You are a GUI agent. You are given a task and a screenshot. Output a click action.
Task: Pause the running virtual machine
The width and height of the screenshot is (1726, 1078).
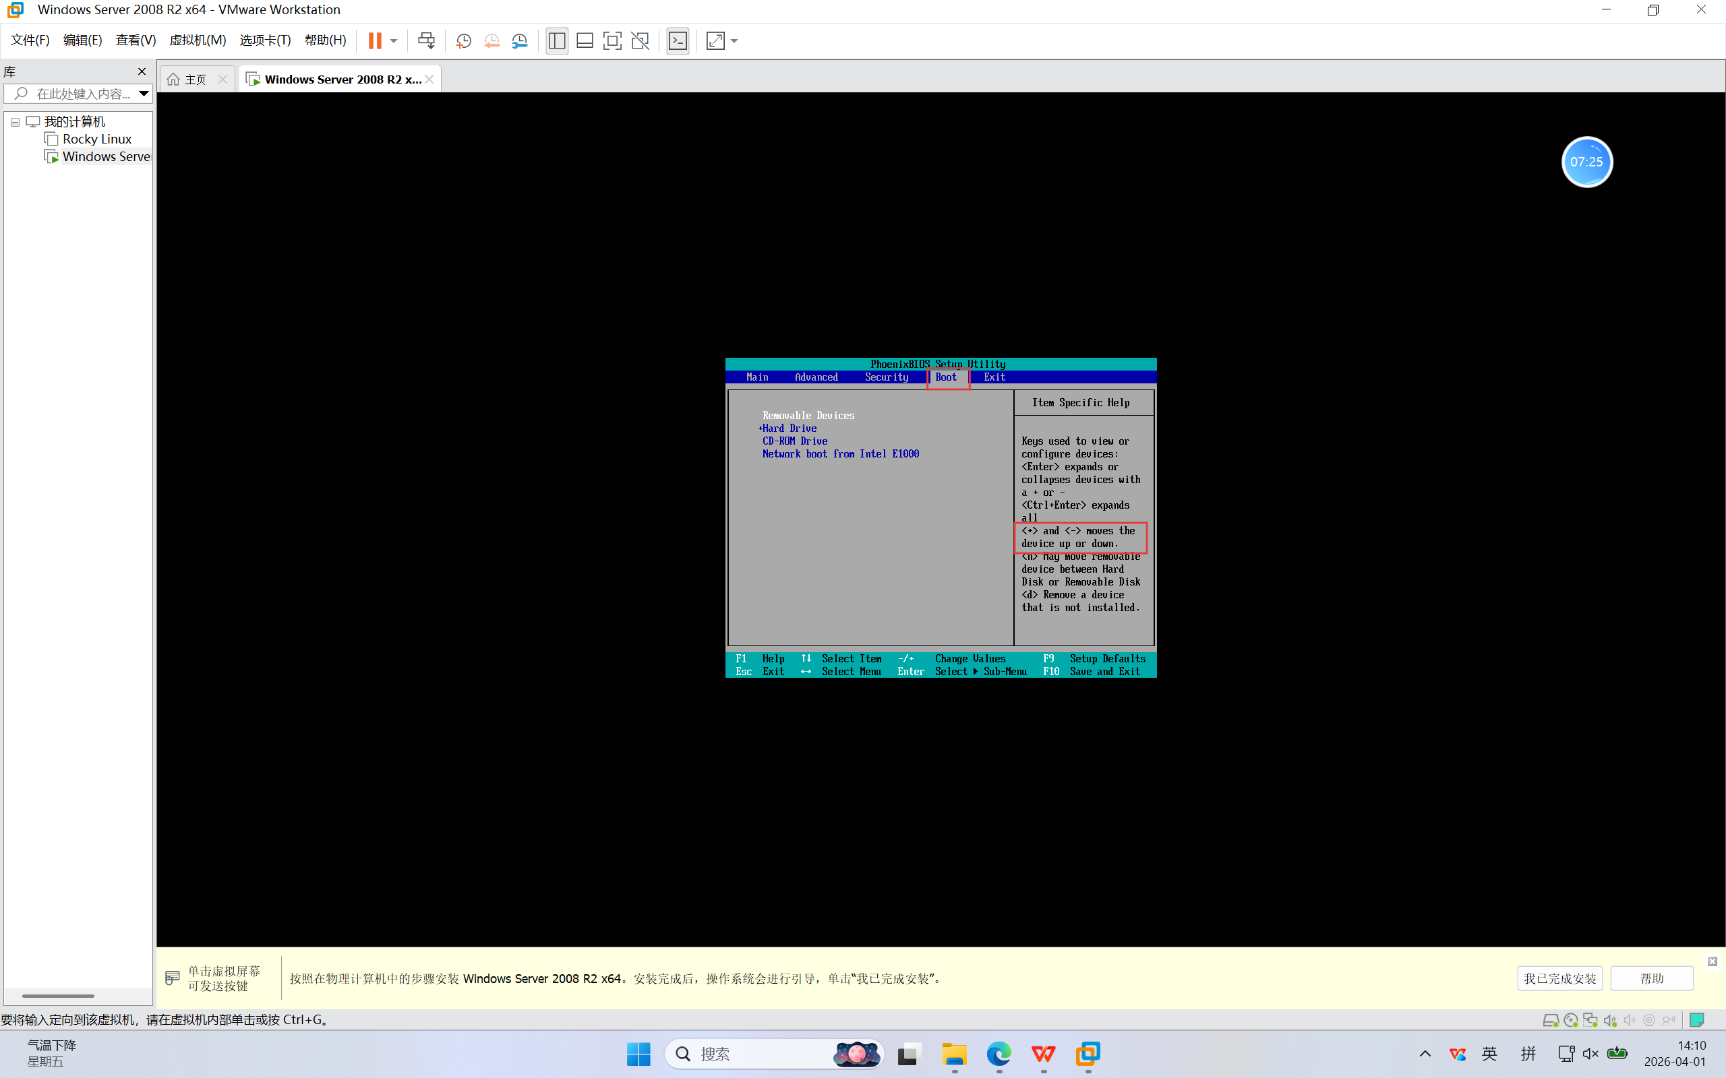click(374, 40)
